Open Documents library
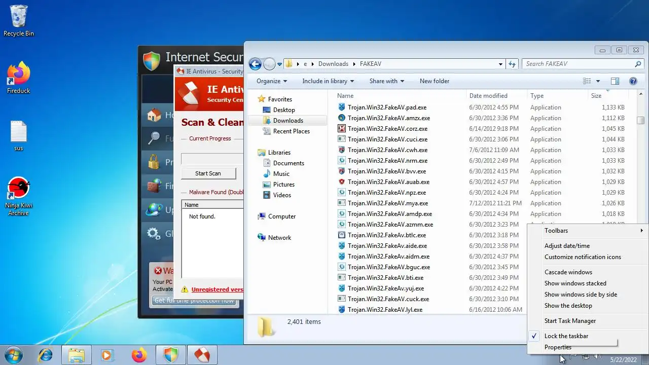This screenshot has height=365, width=649. (289, 163)
